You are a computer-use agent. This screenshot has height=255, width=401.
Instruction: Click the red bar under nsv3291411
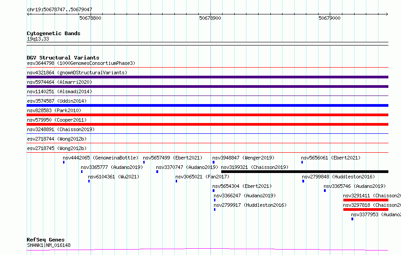[366, 200]
